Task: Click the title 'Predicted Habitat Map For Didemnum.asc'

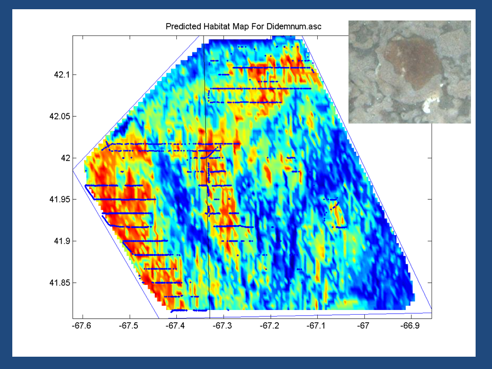Action: tap(243, 26)
